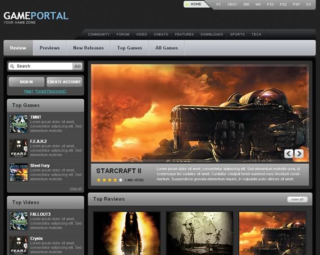This screenshot has height=255, width=320.
Task: Click the STARCRAFT II title
Action: (x=118, y=171)
